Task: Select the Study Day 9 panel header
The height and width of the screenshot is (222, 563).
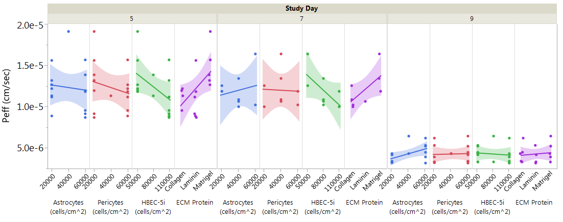Action: pyautogui.click(x=472, y=18)
